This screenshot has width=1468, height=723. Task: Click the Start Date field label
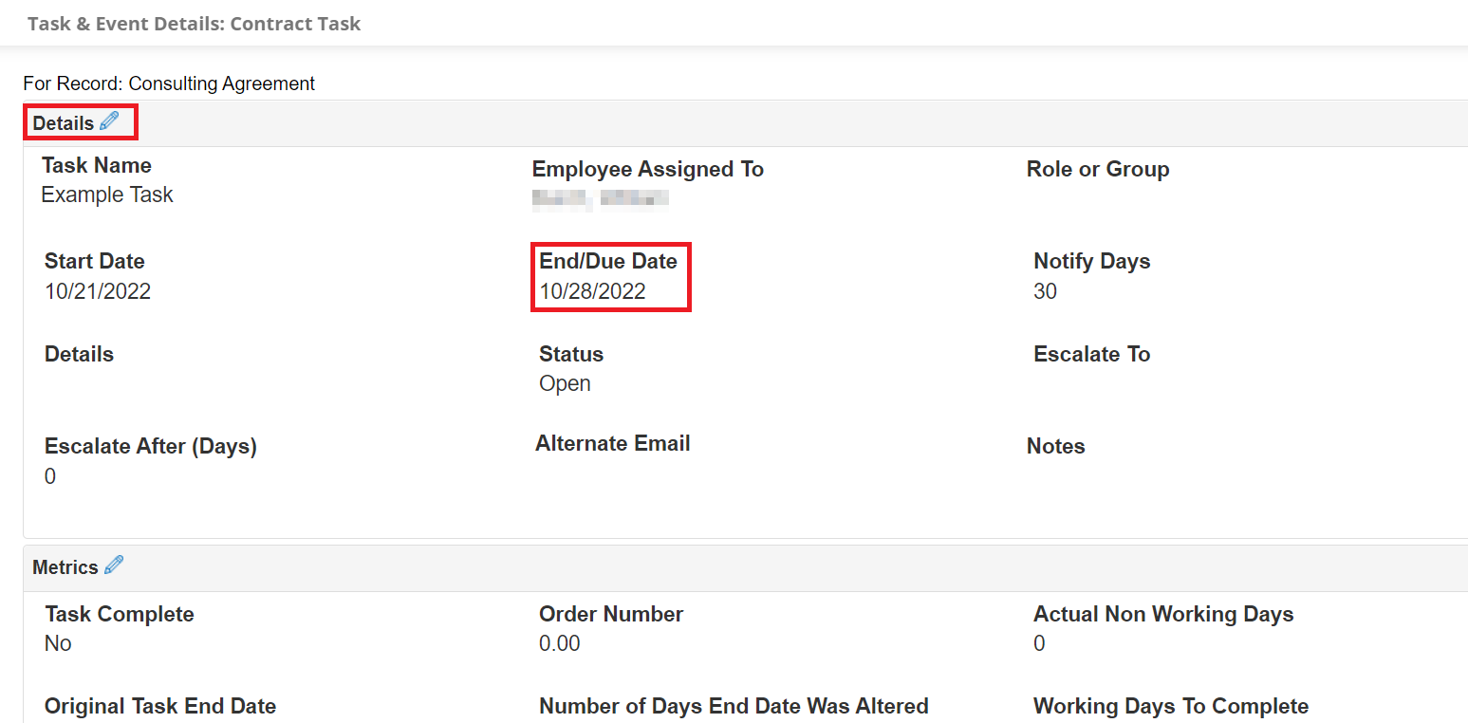tap(95, 261)
